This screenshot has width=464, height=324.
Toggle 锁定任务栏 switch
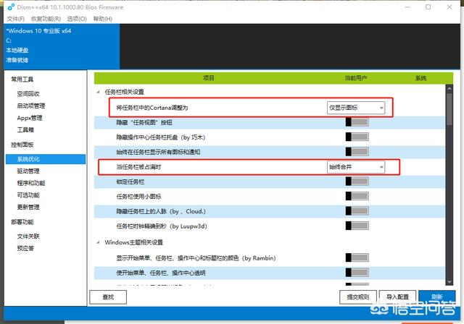coord(357,182)
